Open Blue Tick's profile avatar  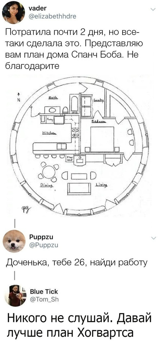click(x=16, y=295)
